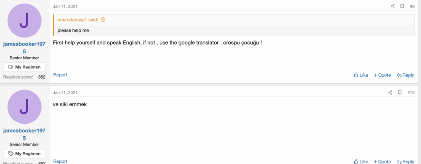Screen dimensions: 421x164
Task: Bookmark post #10 using bookmark icon
Action: (x=400, y=93)
